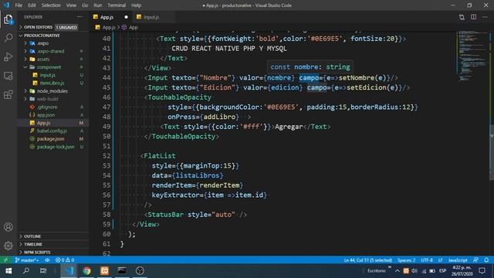
Task: Open Explorer more actions ellipsis
Action: coord(80,17)
